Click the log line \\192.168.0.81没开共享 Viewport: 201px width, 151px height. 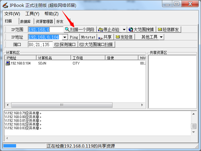[x=23, y=121]
